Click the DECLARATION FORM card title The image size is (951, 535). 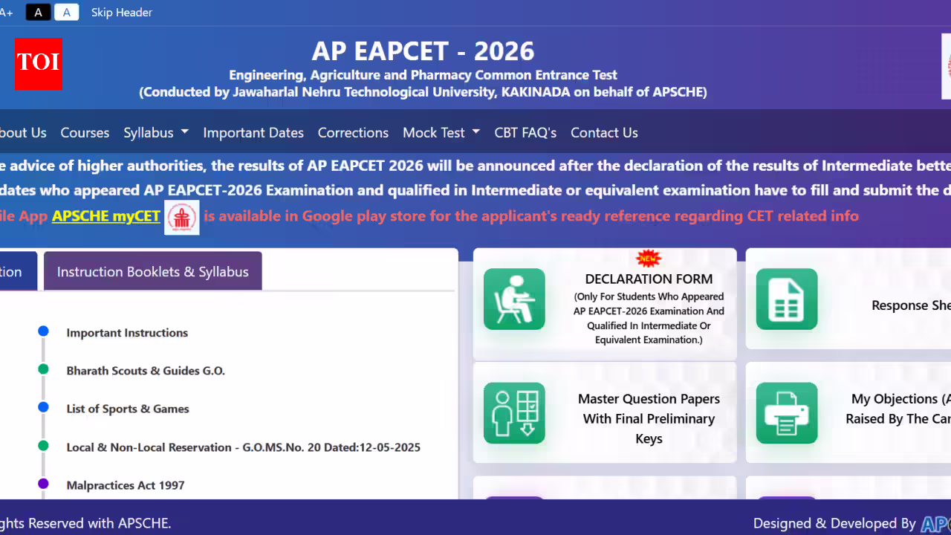coord(649,279)
